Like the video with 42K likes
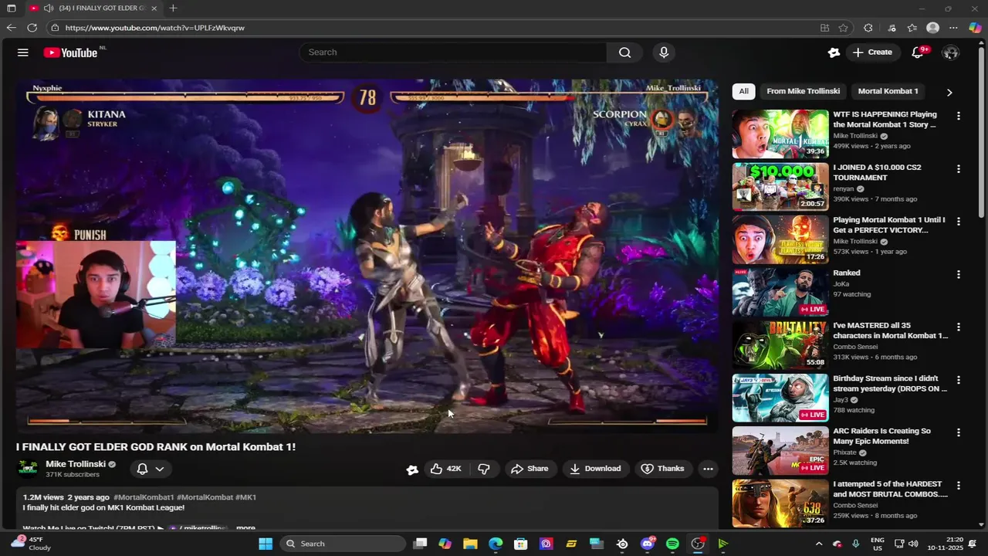 pos(445,469)
